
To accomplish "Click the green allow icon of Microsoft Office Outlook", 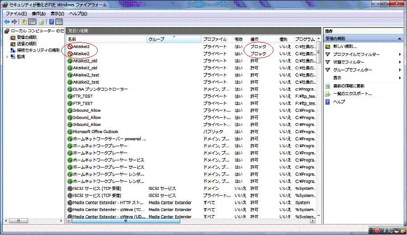I will click(x=70, y=132).
